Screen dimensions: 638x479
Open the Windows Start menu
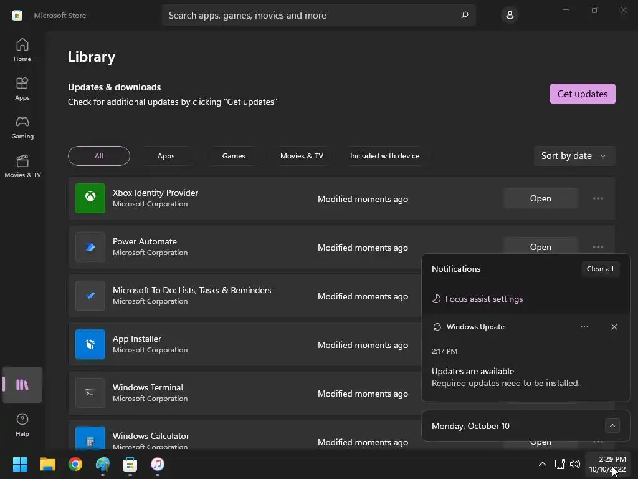20,464
